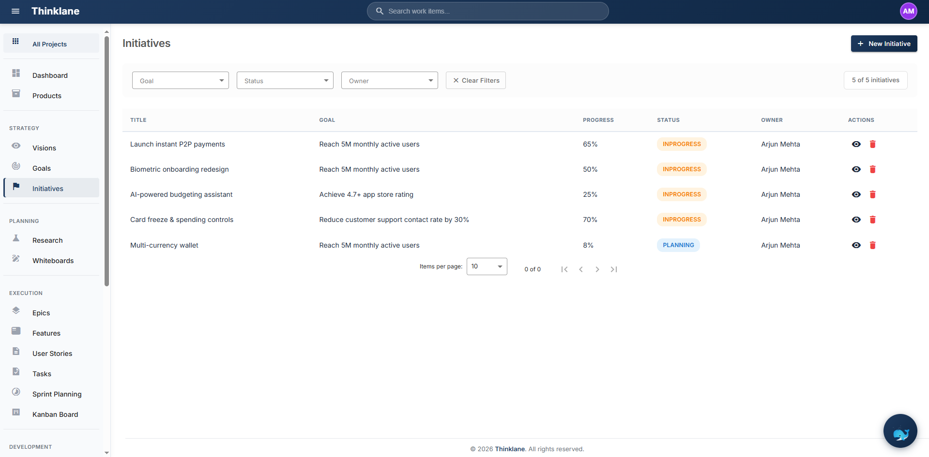Open the Owner filter dropdown

[x=389, y=80]
